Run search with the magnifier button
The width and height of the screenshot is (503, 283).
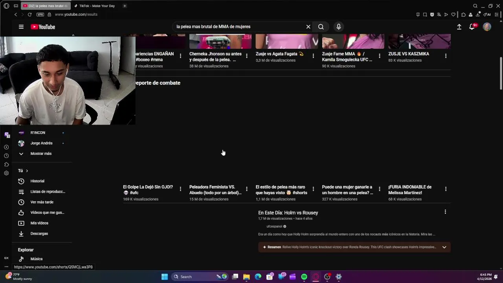tap(321, 27)
